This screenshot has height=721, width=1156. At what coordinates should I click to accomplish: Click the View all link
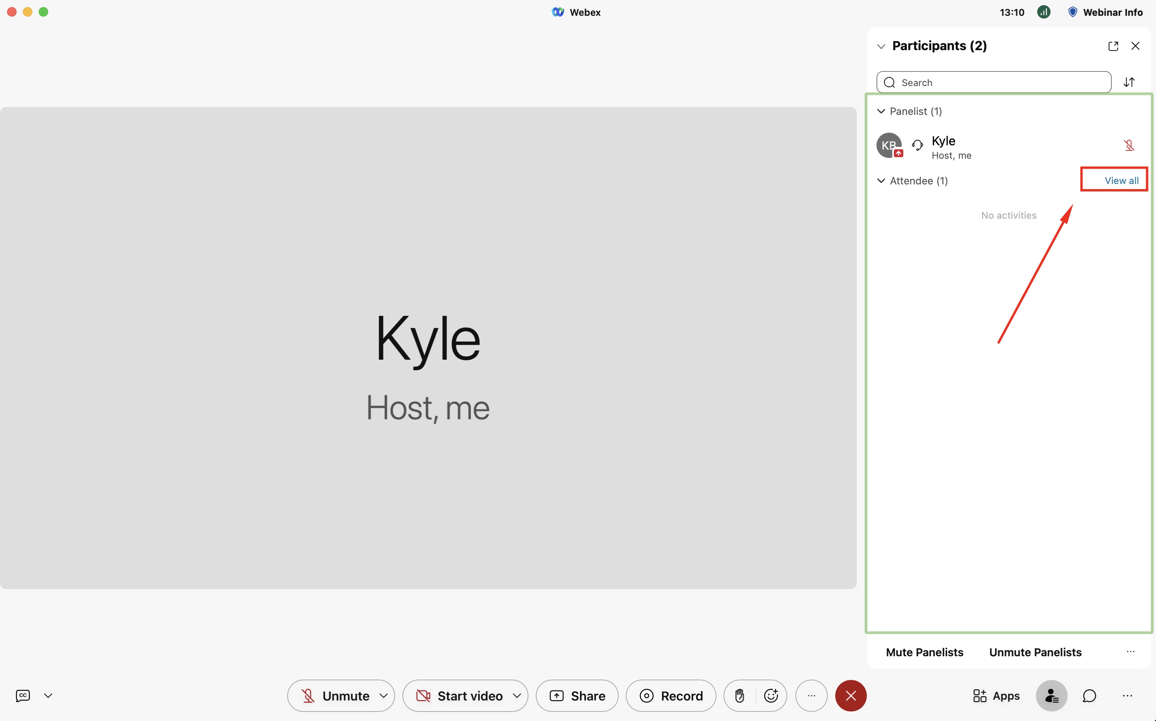[1121, 181]
